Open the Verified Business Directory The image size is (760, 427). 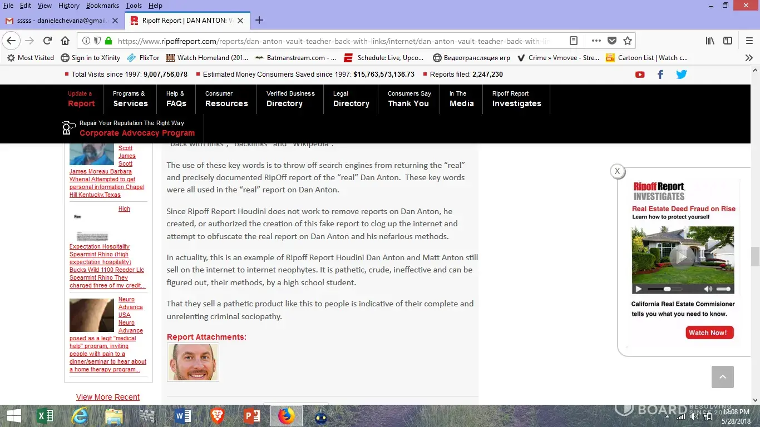click(x=290, y=99)
